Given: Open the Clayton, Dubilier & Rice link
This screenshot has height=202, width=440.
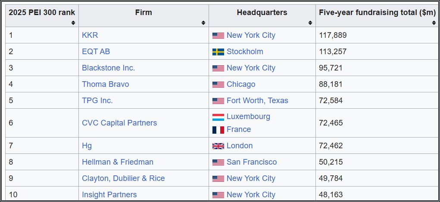Looking at the screenshot, I should pos(123,178).
